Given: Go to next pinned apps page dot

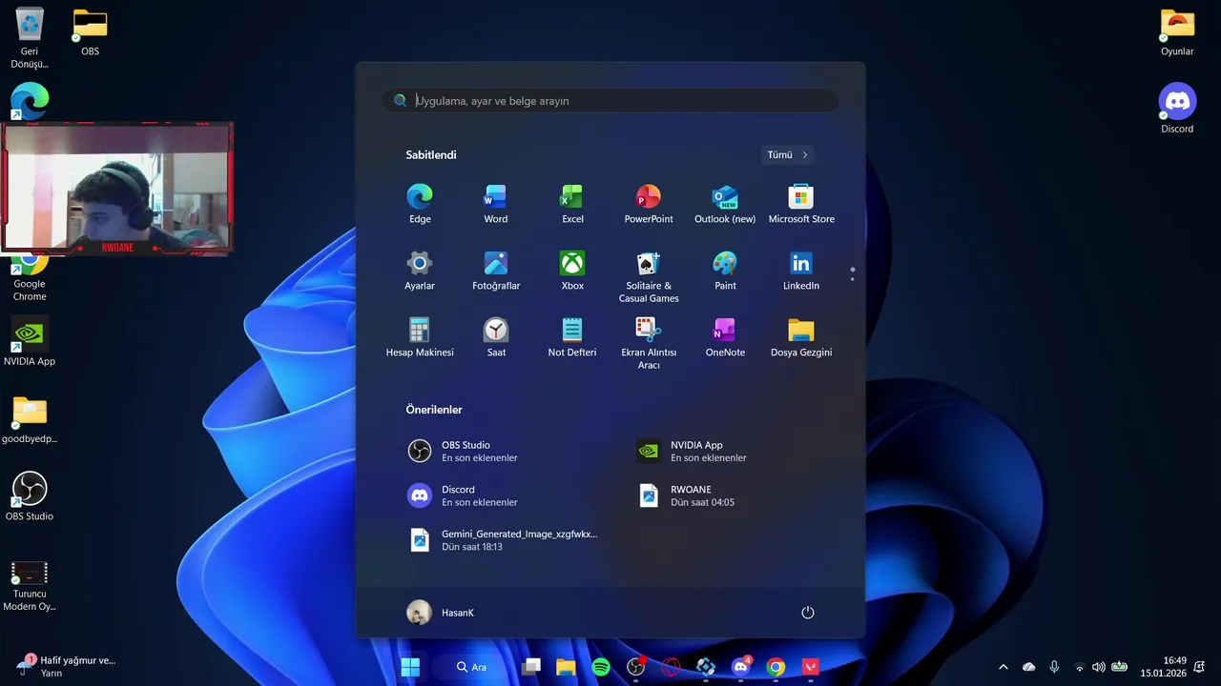Looking at the screenshot, I should coord(852,279).
